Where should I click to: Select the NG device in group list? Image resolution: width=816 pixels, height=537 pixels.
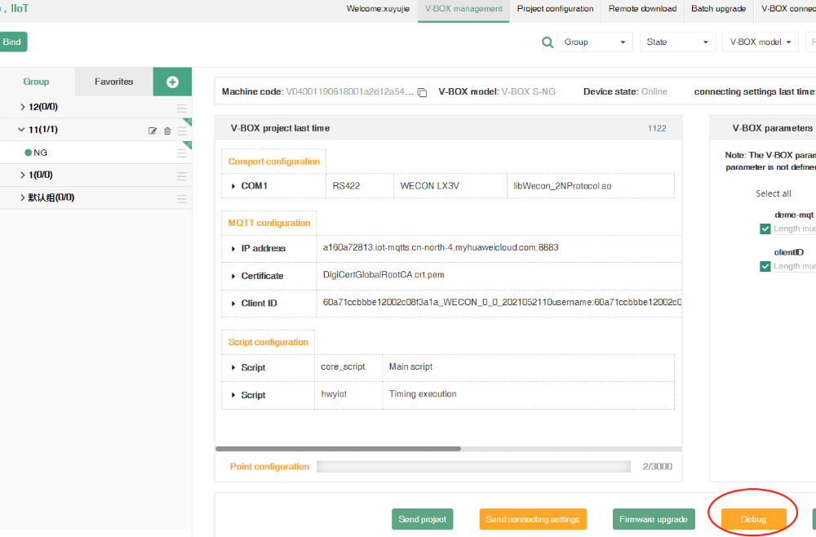click(x=40, y=153)
